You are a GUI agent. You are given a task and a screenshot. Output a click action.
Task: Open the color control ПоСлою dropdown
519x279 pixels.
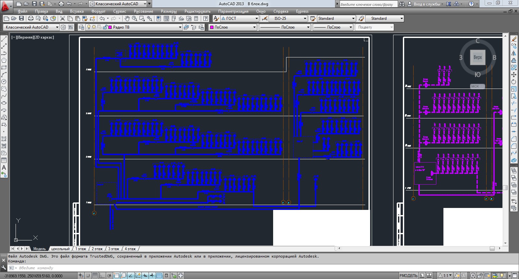[x=233, y=27]
